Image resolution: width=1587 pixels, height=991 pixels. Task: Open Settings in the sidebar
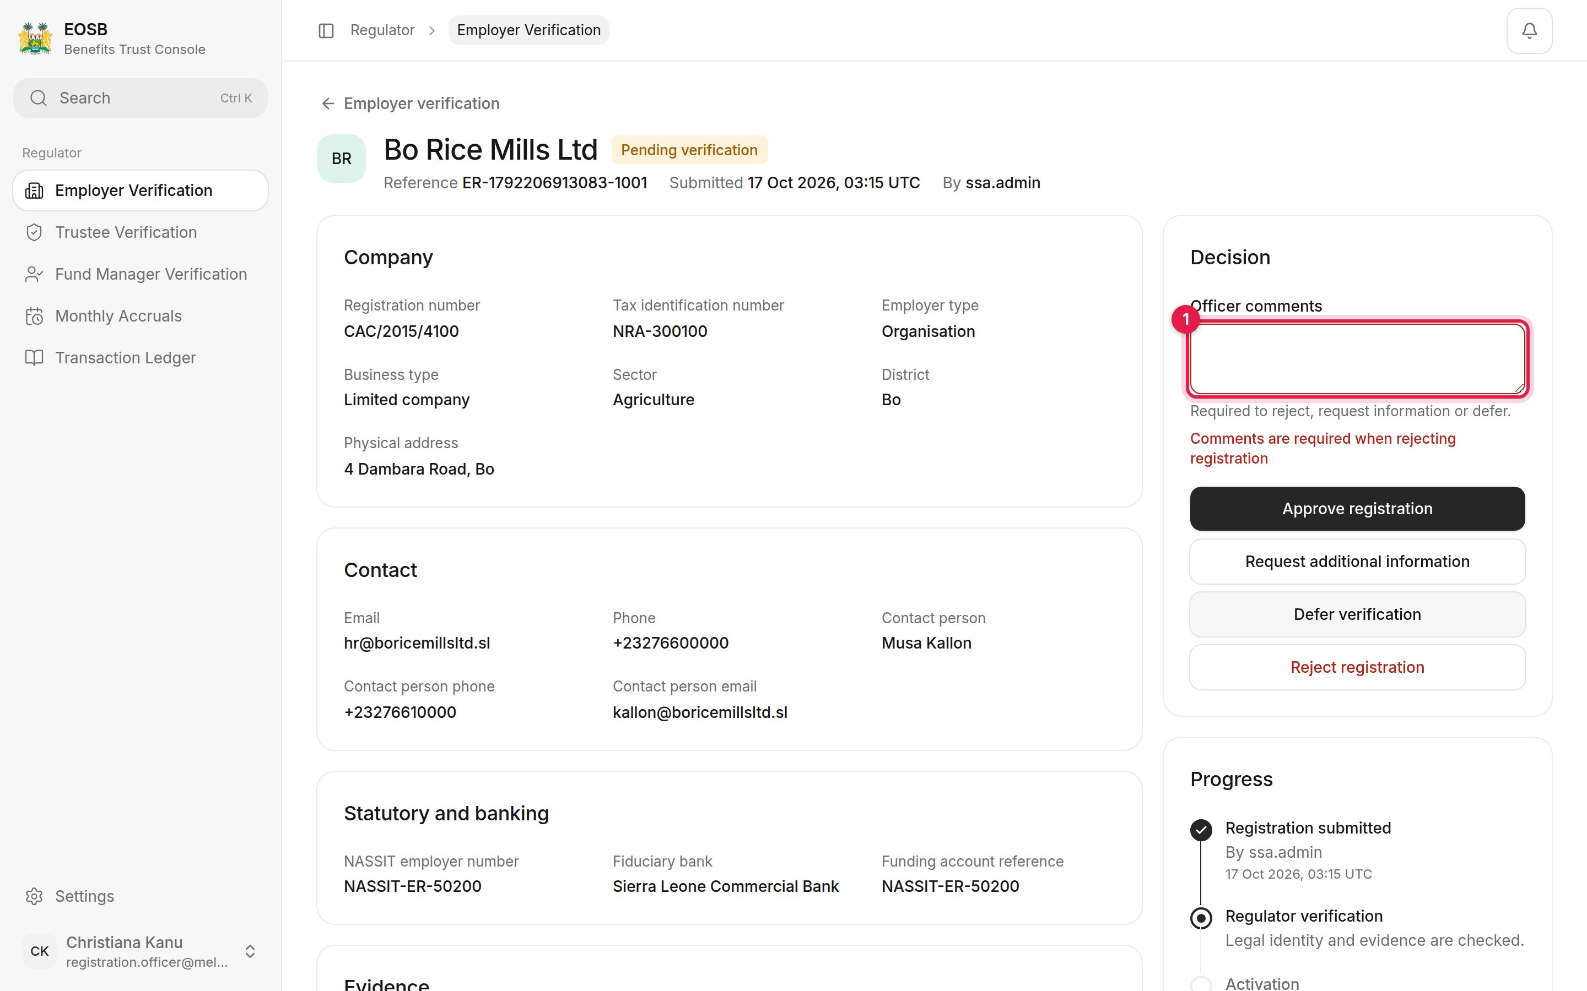[x=141, y=896]
